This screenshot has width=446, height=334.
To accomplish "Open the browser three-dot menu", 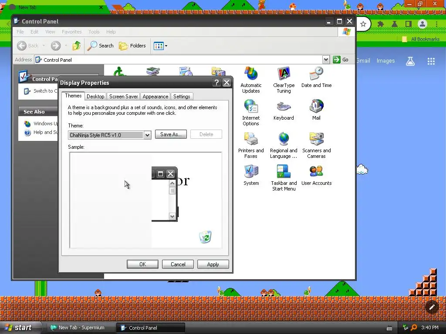I will tap(436, 24).
